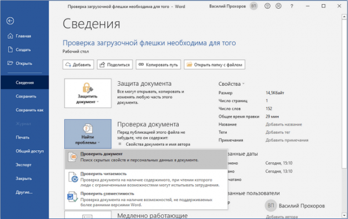This screenshot has width=348, height=219.
Task: Expand the Свойства properties dropdown
Action: 231,84
